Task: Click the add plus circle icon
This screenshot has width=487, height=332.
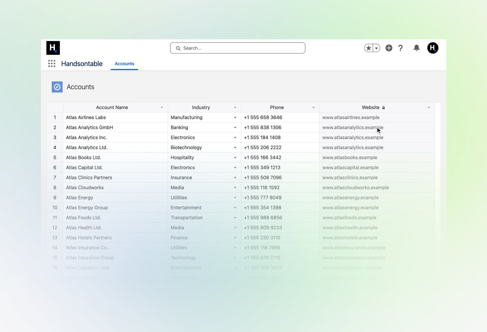Action: [389, 48]
